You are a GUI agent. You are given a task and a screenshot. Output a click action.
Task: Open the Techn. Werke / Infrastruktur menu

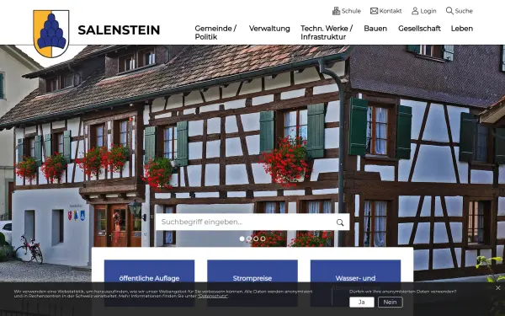(x=327, y=33)
